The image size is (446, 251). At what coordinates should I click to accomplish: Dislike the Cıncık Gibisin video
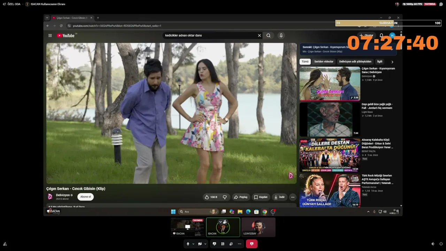[225, 197]
